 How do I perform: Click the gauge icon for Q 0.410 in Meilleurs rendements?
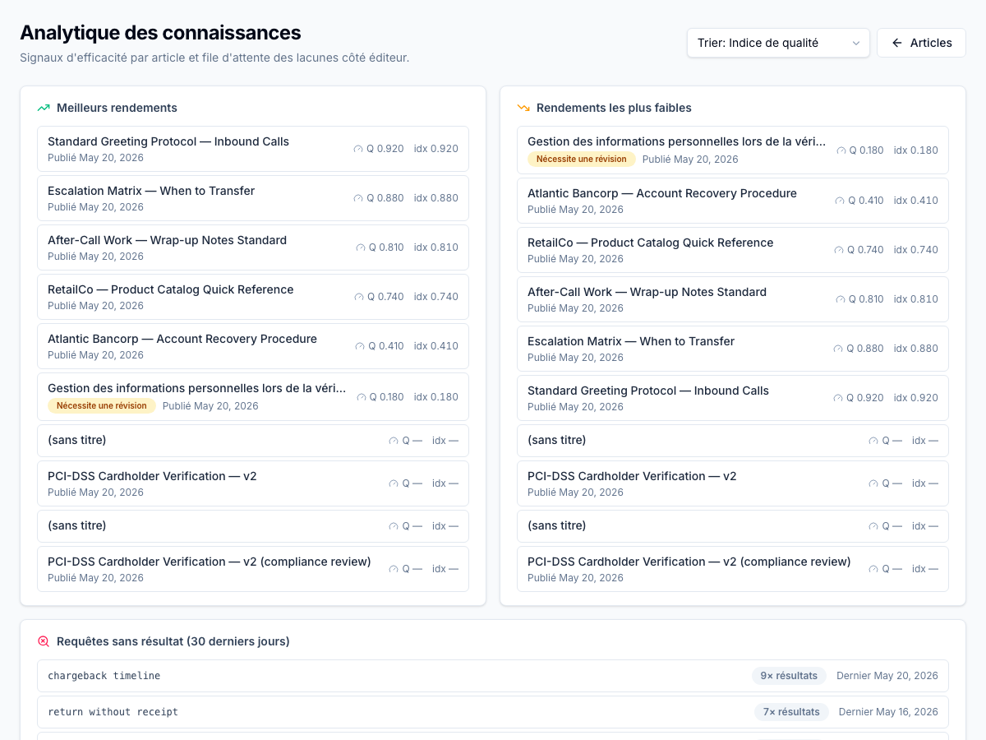(x=360, y=346)
